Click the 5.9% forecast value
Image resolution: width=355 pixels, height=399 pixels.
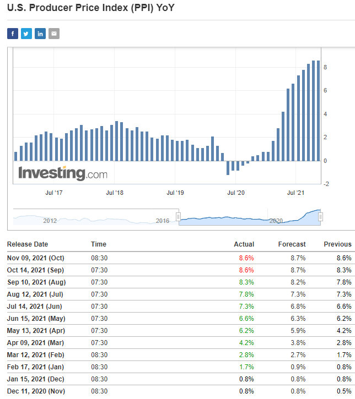(x=298, y=331)
